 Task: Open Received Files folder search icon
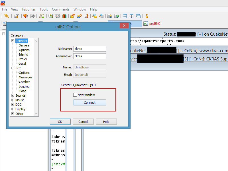pos(95,16)
